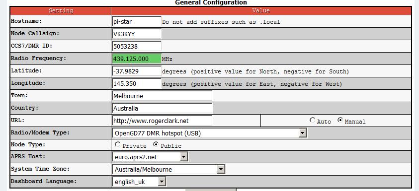The image size is (419, 191).
Task: Click the Town: label
Action: [x=19, y=95]
